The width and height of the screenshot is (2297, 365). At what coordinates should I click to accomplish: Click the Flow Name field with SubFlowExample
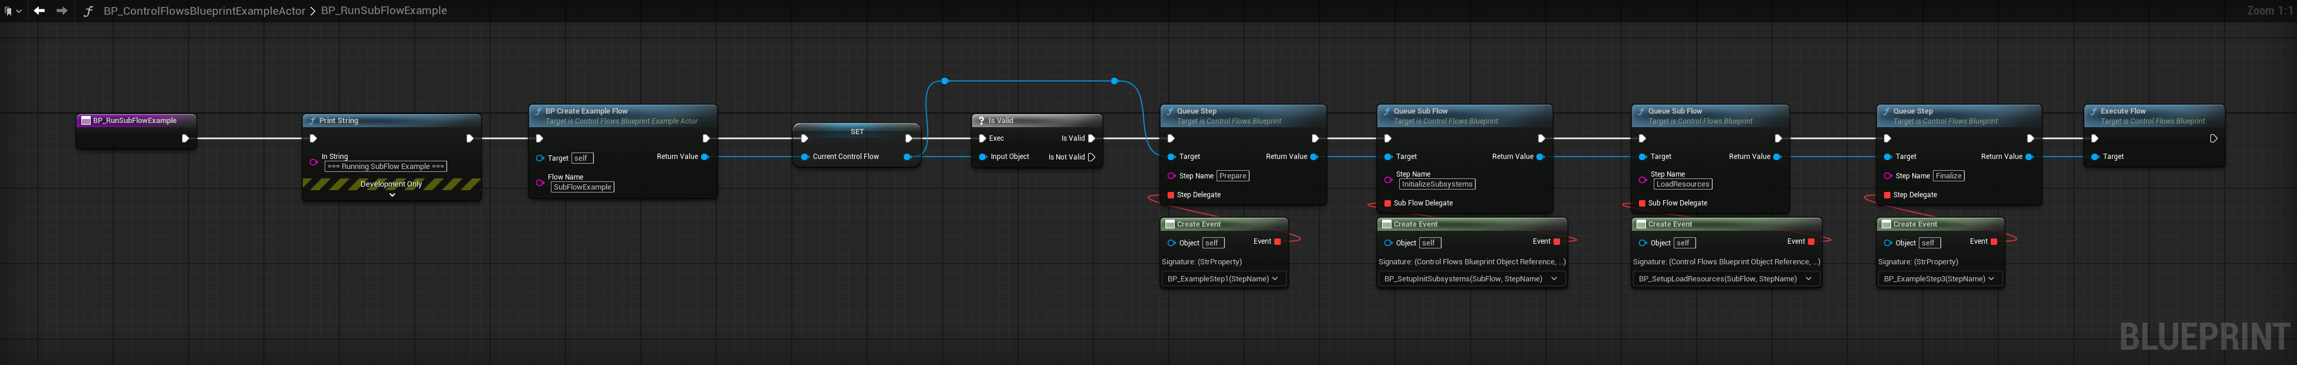(x=582, y=187)
